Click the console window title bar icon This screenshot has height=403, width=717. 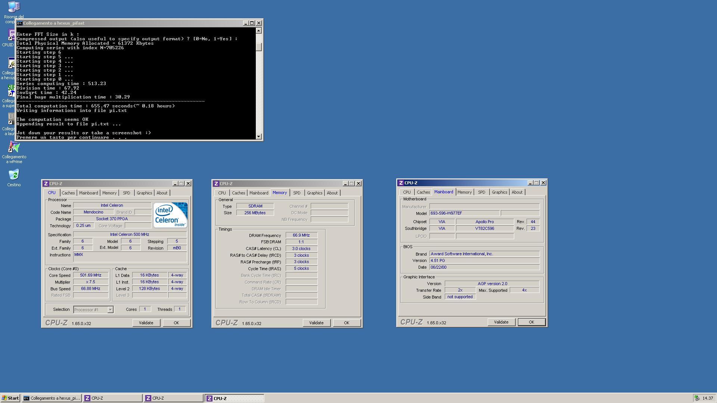click(19, 23)
